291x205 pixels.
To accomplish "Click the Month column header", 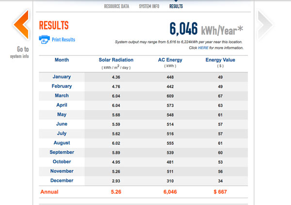I will 62,60.
